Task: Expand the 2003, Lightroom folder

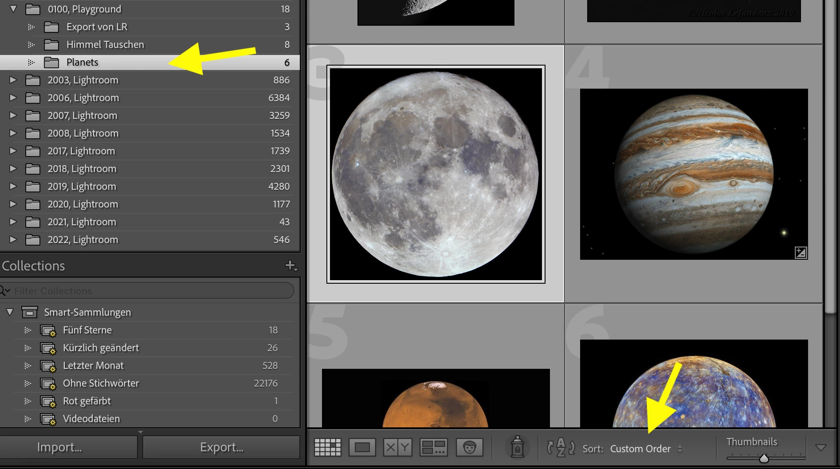Action: coord(13,80)
